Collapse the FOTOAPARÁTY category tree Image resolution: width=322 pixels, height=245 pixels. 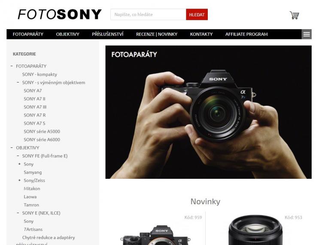12,66
